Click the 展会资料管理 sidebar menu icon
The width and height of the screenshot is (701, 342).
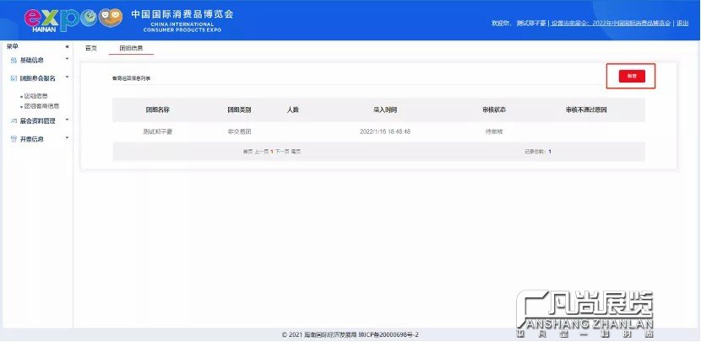click(13, 121)
